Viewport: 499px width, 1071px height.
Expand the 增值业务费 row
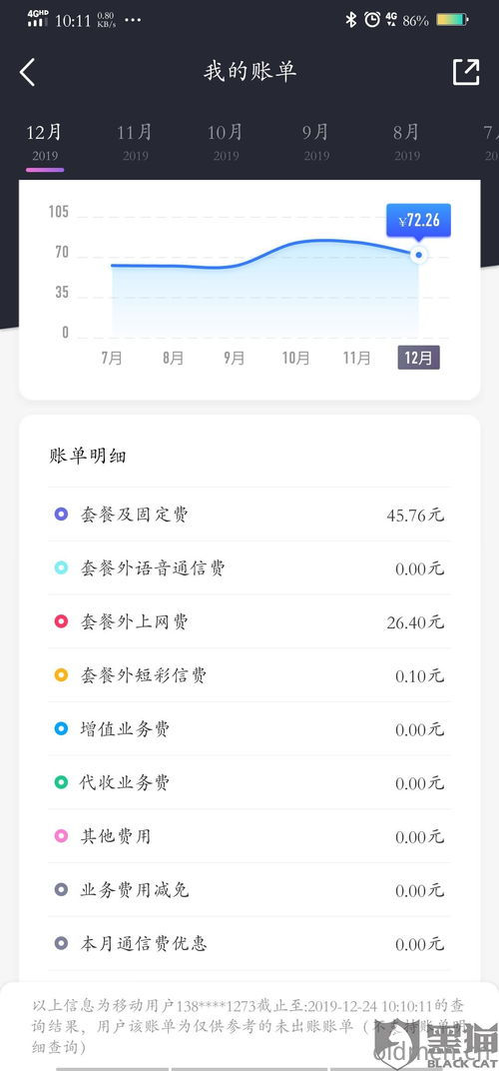(x=249, y=728)
